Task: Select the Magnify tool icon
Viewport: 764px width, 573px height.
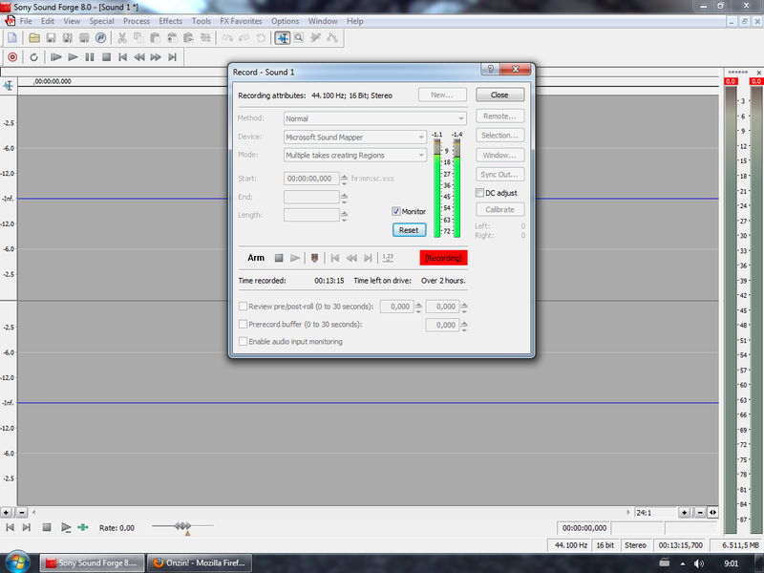Action: click(x=299, y=38)
